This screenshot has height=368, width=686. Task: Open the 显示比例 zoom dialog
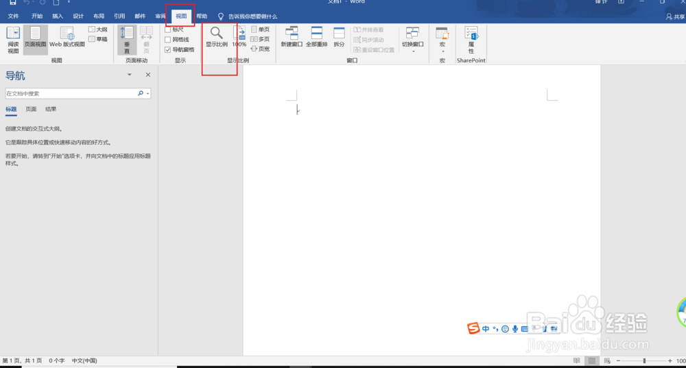point(217,37)
